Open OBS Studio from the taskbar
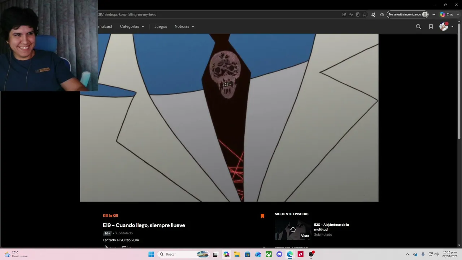This screenshot has height=260, width=462. click(311, 254)
